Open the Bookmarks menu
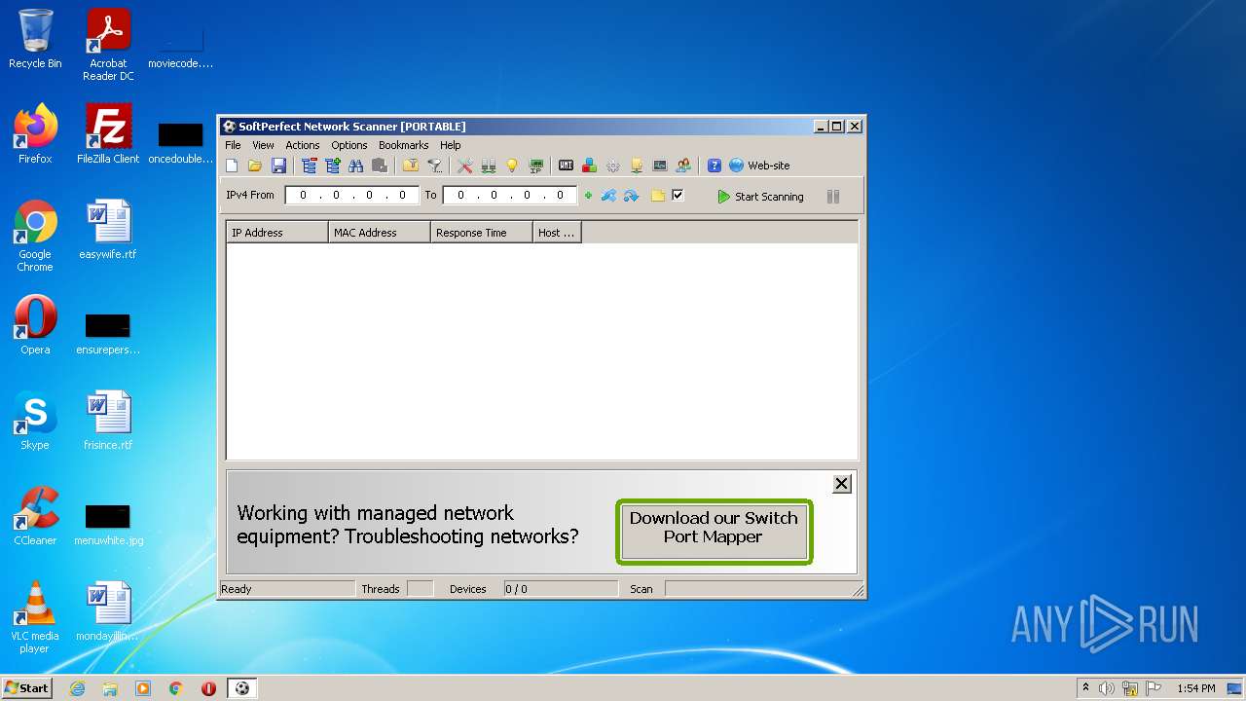1246x701 pixels. tap(404, 145)
